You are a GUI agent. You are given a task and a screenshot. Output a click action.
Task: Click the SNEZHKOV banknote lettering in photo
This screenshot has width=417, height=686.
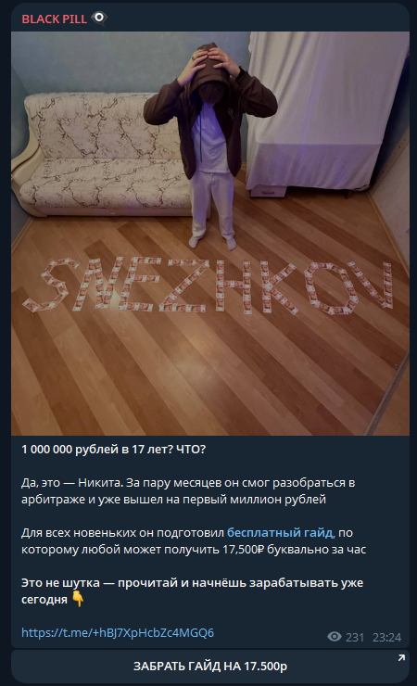pyautogui.click(x=208, y=286)
